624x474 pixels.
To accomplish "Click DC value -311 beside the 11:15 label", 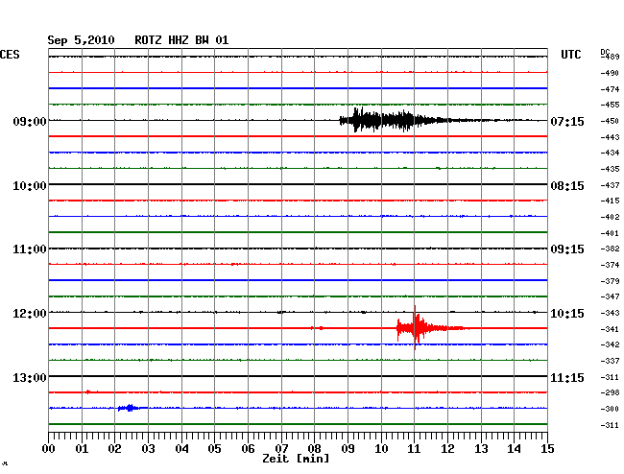I will click(x=610, y=377).
